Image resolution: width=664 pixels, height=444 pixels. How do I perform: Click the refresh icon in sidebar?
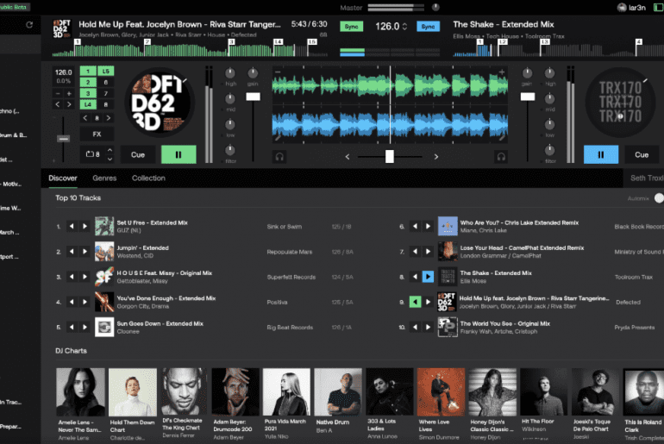(29, 25)
